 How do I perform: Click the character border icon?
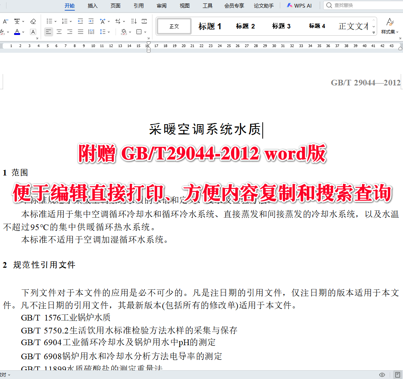(33, 32)
